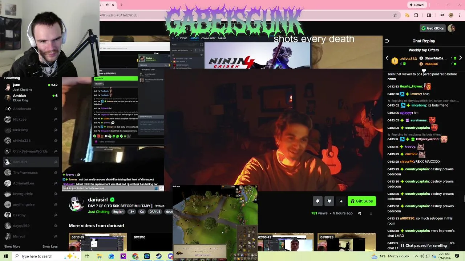The image size is (465, 261).
Task: Open the media controls icon in Chrome
Action: coord(442,15)
